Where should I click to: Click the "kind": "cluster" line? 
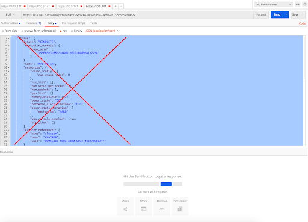coord(45,134)
